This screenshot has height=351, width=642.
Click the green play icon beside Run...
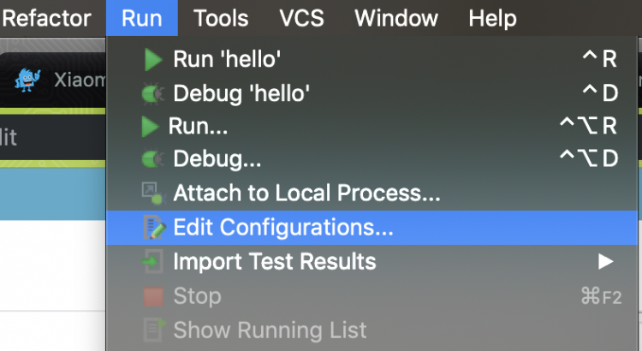point(151,127)
